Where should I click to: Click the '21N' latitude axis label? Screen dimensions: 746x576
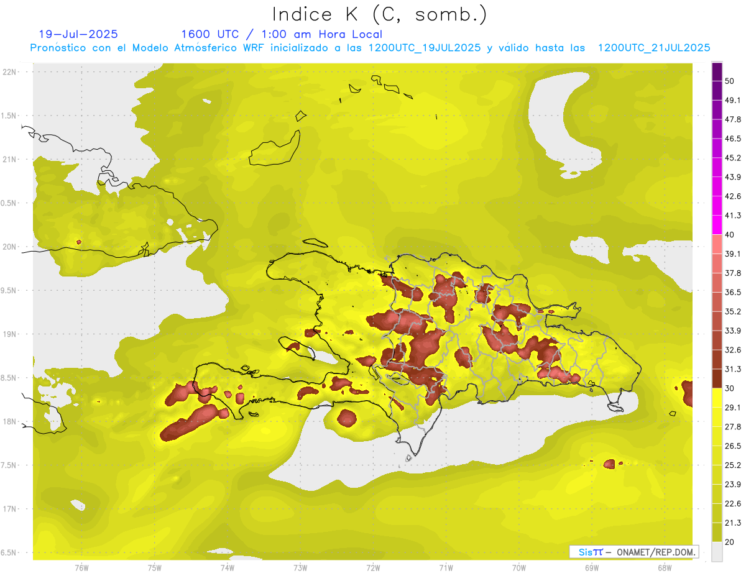click(x=9, y=159)
